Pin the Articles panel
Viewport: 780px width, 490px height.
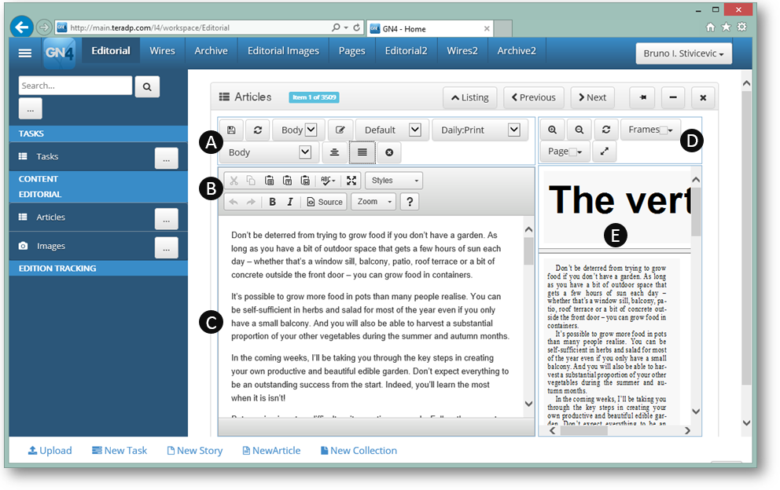[x=642, y=97]
